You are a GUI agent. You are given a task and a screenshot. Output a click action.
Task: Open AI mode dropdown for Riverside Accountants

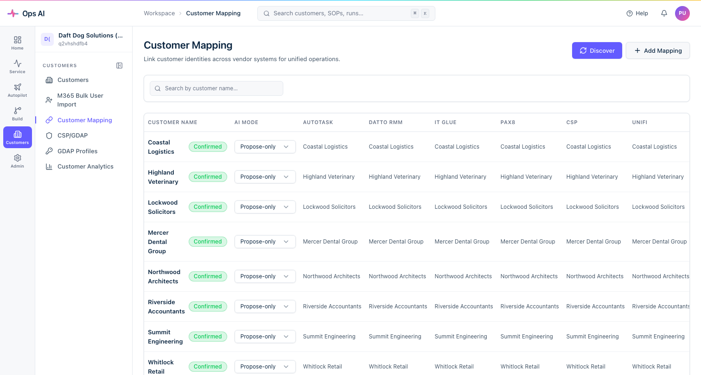click(265, 306)
